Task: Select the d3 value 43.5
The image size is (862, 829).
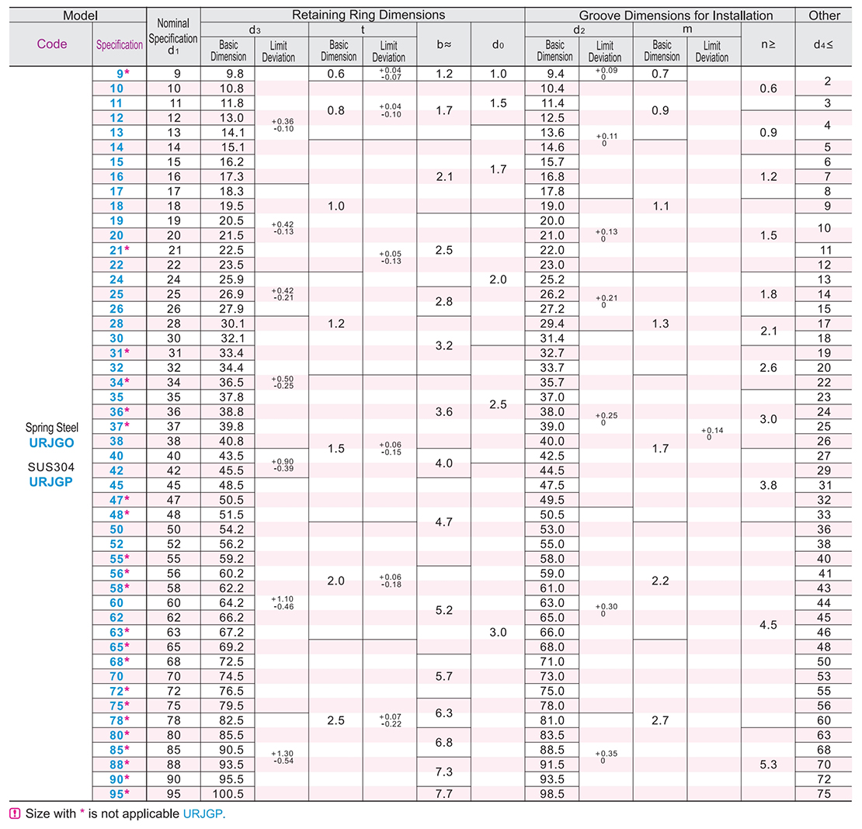Action: coord(231,456)
